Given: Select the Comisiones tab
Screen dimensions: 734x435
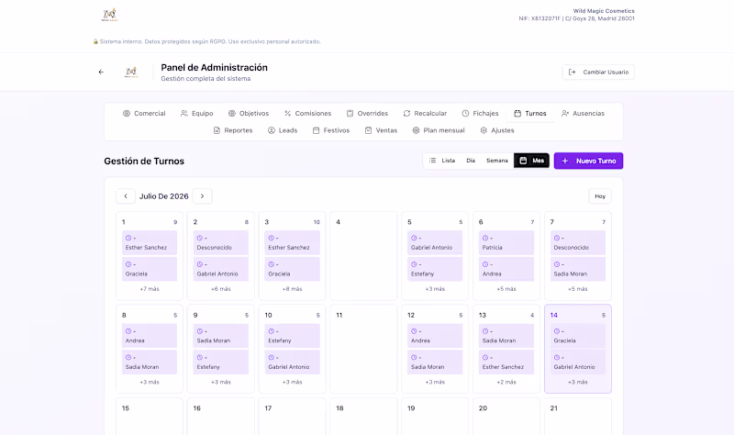Looking at the screenshot, I should click(x=307, y=113).
